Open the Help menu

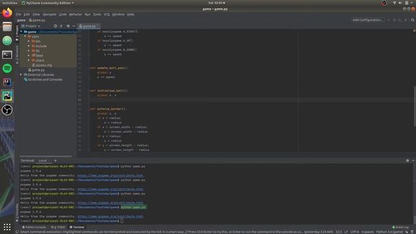131,14
